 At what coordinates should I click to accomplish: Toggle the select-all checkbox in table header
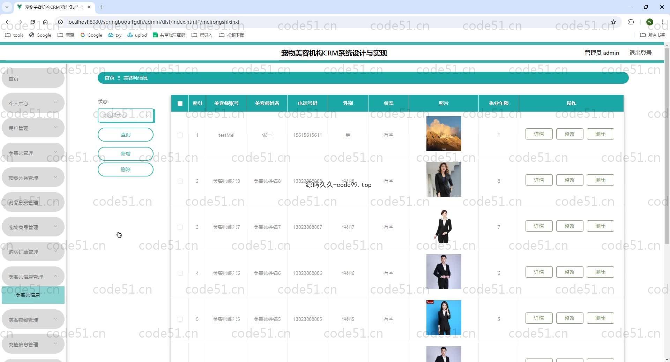point(180,104)
